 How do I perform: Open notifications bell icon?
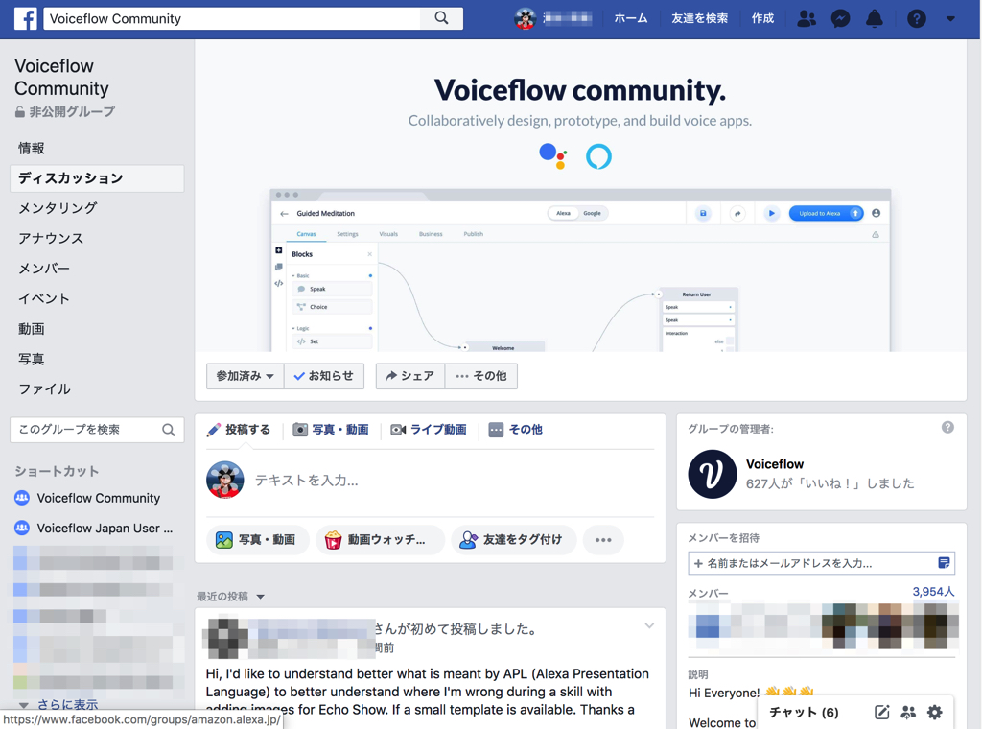[875, 19]
